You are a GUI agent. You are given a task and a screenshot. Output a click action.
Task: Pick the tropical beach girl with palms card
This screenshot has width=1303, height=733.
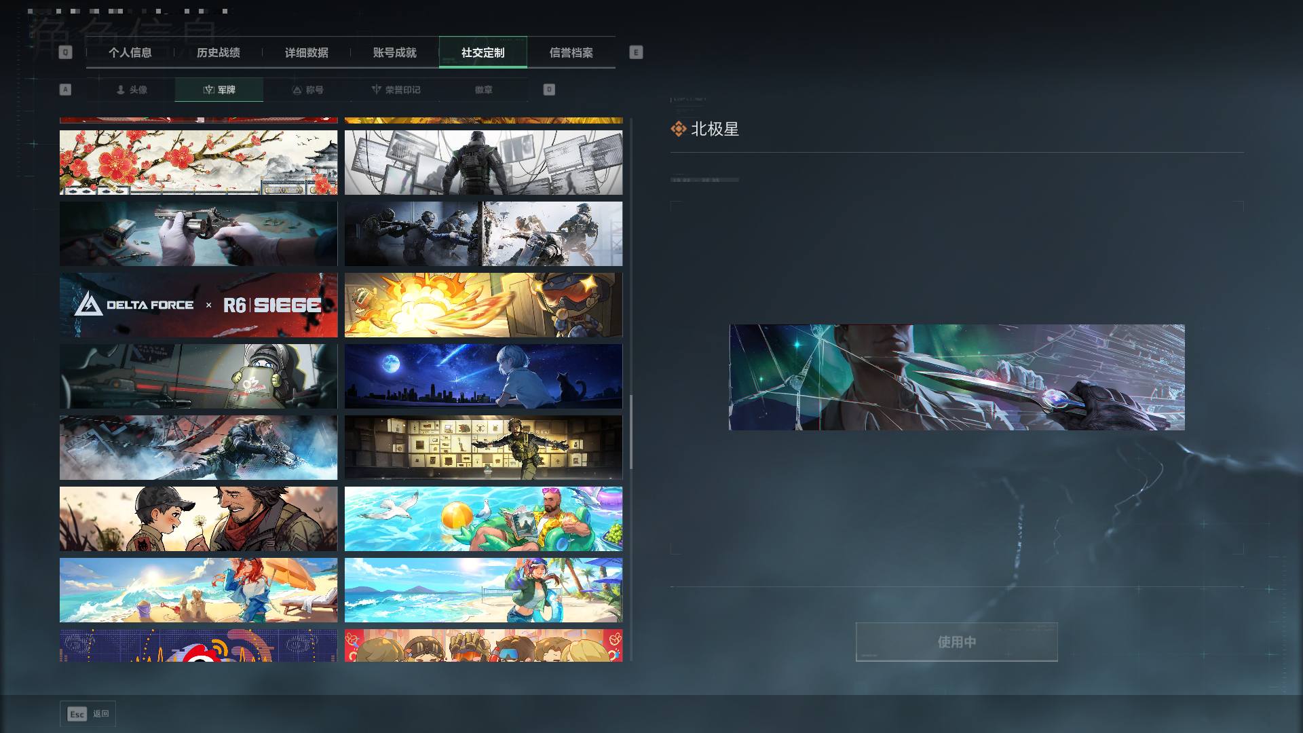tap(483, 590)
